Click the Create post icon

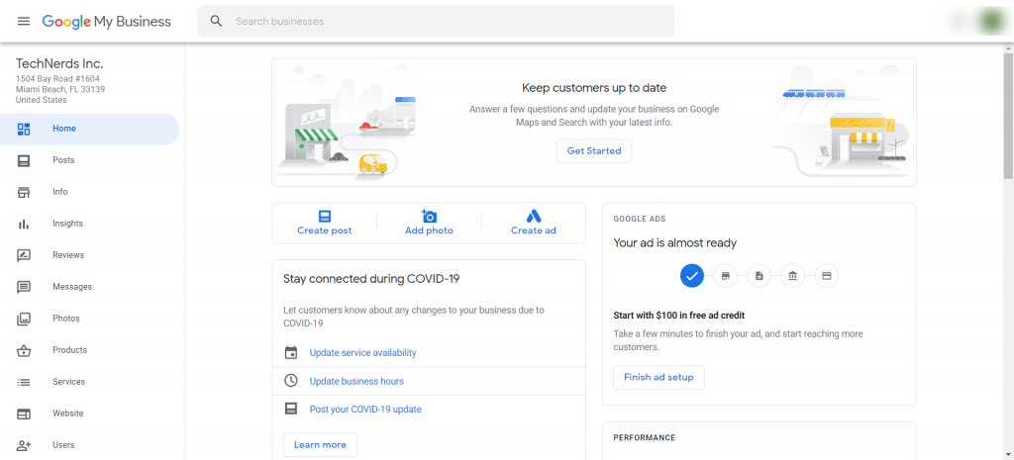point(325,216)
